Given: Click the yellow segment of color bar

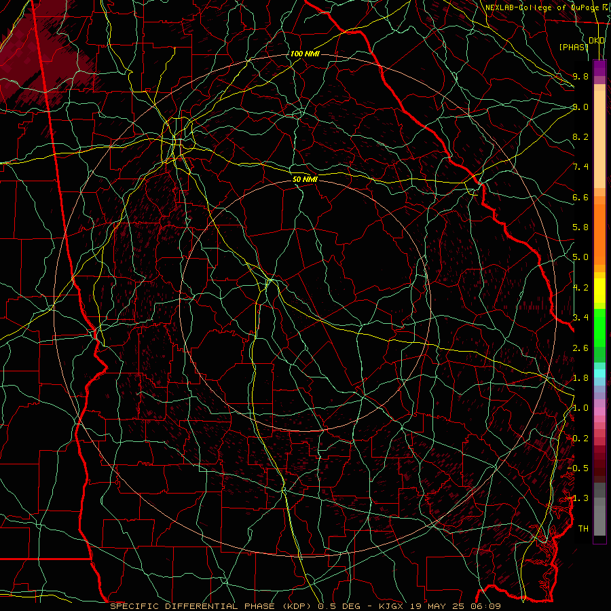Looking at the screenshot, I should tap(599, 291).
